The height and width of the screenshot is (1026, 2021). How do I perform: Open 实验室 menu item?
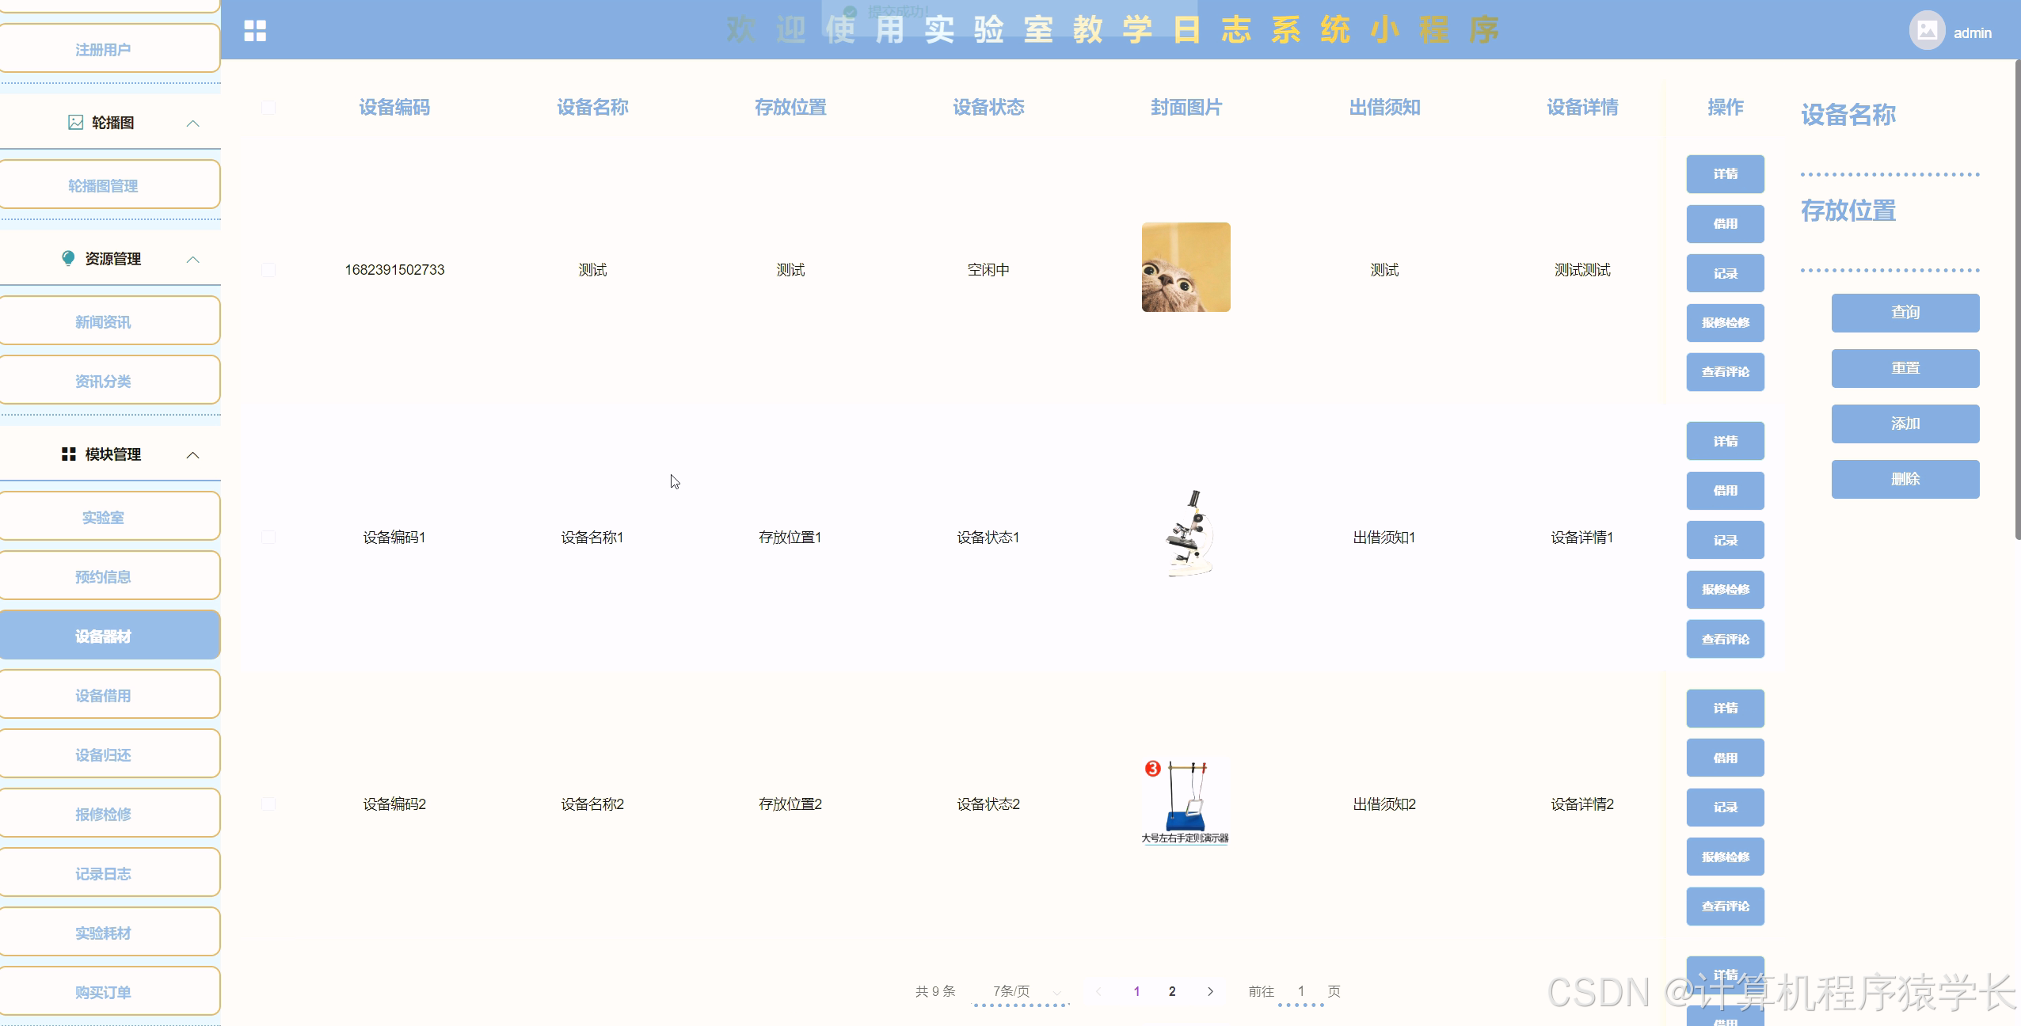(109, 517)
